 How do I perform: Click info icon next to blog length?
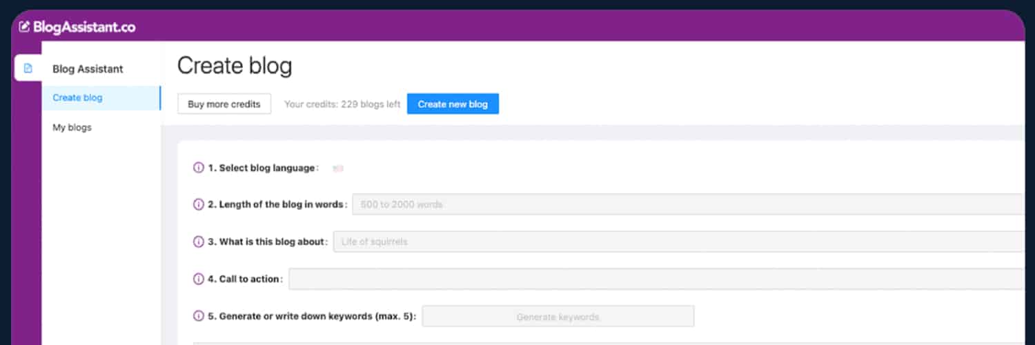point(199,205)
